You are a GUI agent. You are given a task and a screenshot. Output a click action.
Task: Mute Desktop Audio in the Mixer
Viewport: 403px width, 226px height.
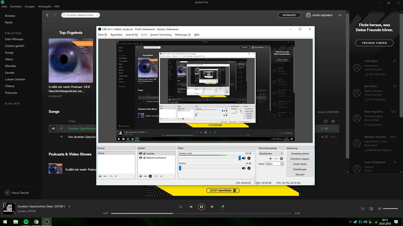243,158
